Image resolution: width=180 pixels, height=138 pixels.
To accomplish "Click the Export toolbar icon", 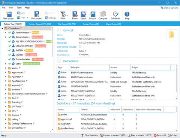I will pyautogui.click(x=83, y=14).
